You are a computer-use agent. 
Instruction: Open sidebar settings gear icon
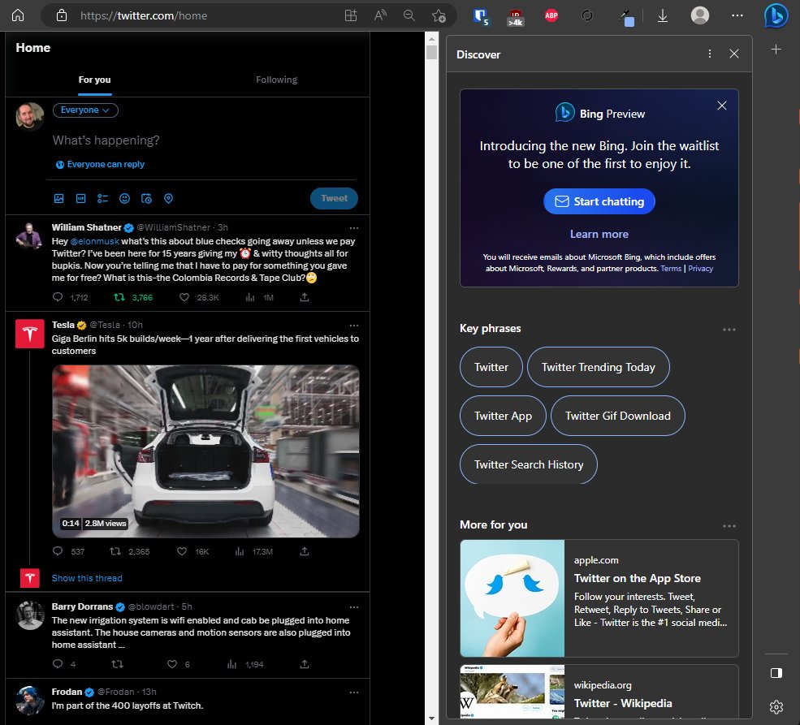click(776, 706)
